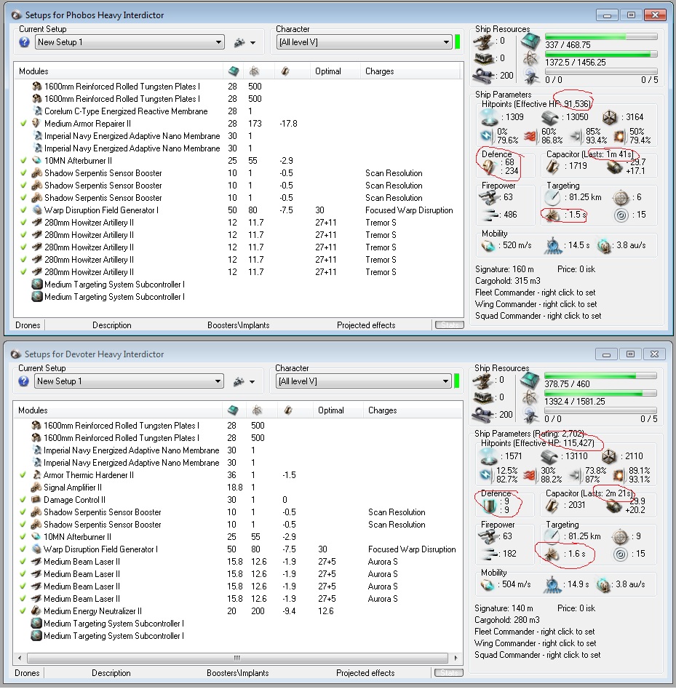Open Boosters\Implants tab in Phobos window
Screen dimensions: 676x692
point(238,325)
